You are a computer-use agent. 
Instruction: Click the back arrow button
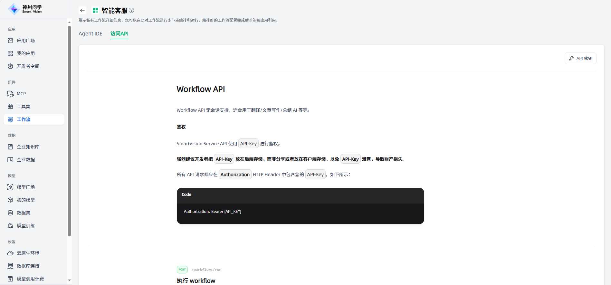pos(82,10)
